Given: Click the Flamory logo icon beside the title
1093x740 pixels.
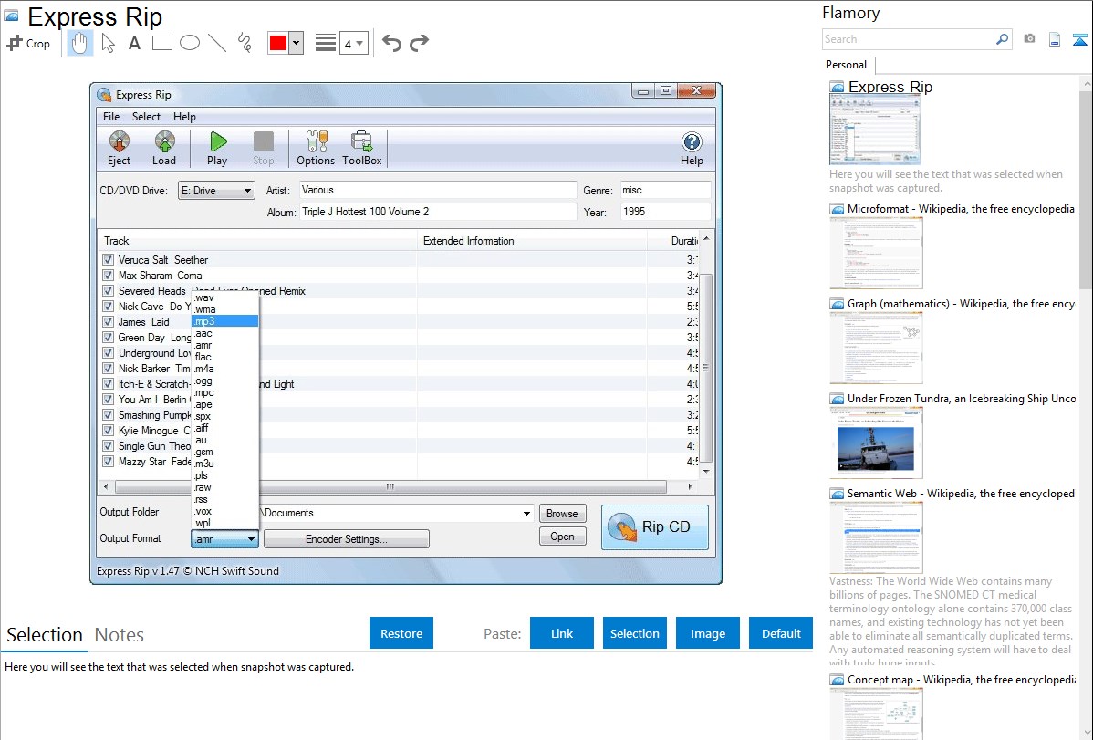Looking at the screenshot, I should click(11, 16).
